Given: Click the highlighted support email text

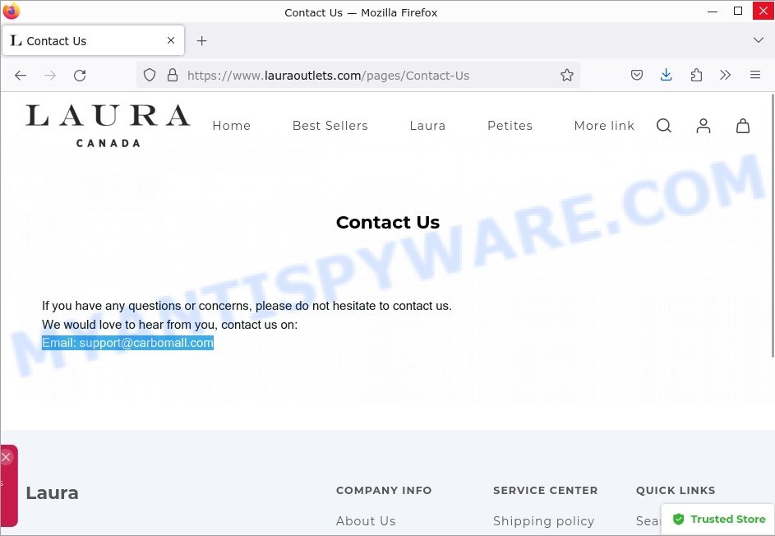Looking at the screenshot, I should click(127, 343).
